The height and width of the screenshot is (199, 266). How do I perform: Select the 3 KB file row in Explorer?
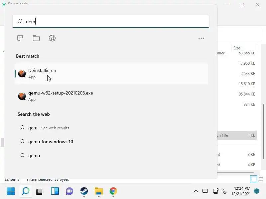[x=237, y=155]
